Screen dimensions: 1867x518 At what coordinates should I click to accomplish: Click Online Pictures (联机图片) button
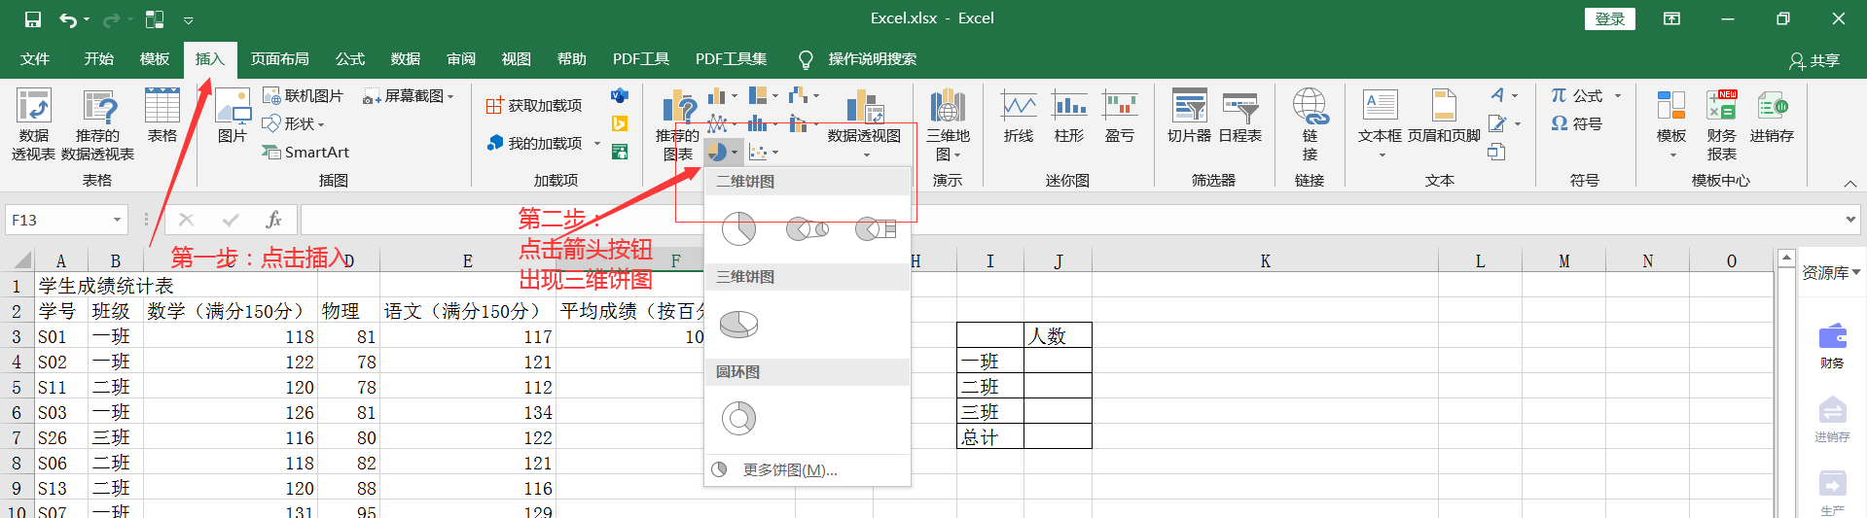tap(304, 95)
